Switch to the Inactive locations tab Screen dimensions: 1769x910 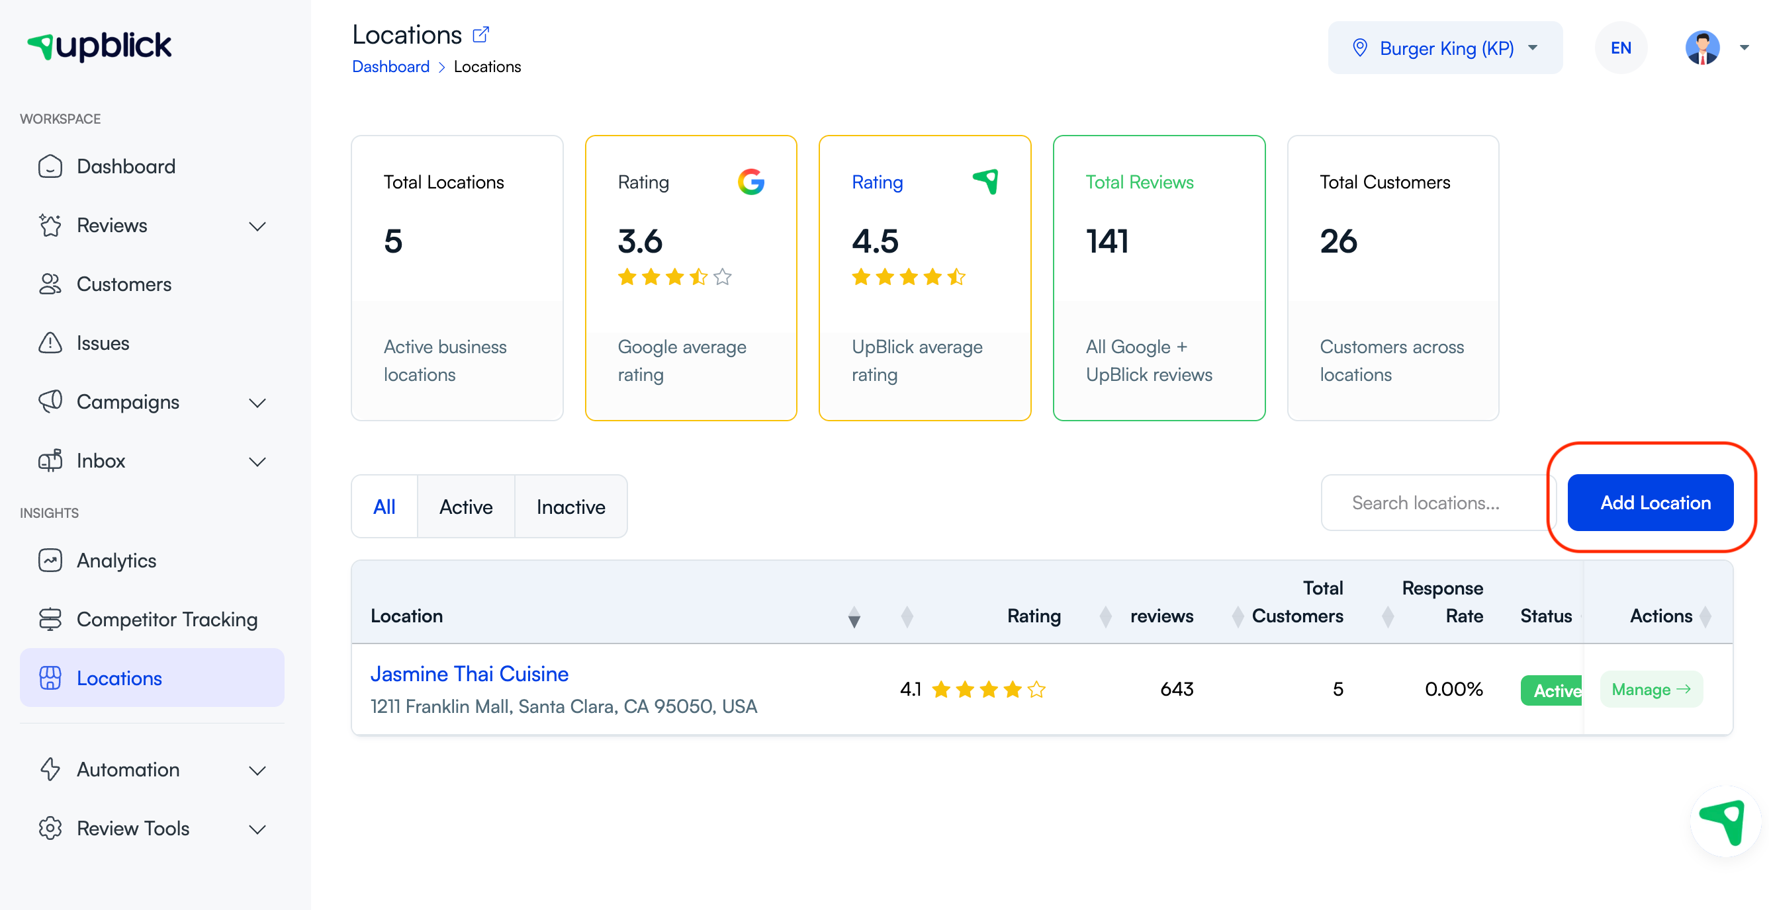(x=570, y=507)
